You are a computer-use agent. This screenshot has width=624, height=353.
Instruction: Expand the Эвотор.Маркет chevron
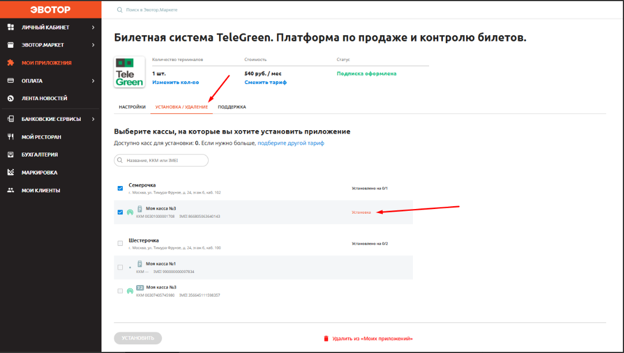pos(93,45)
